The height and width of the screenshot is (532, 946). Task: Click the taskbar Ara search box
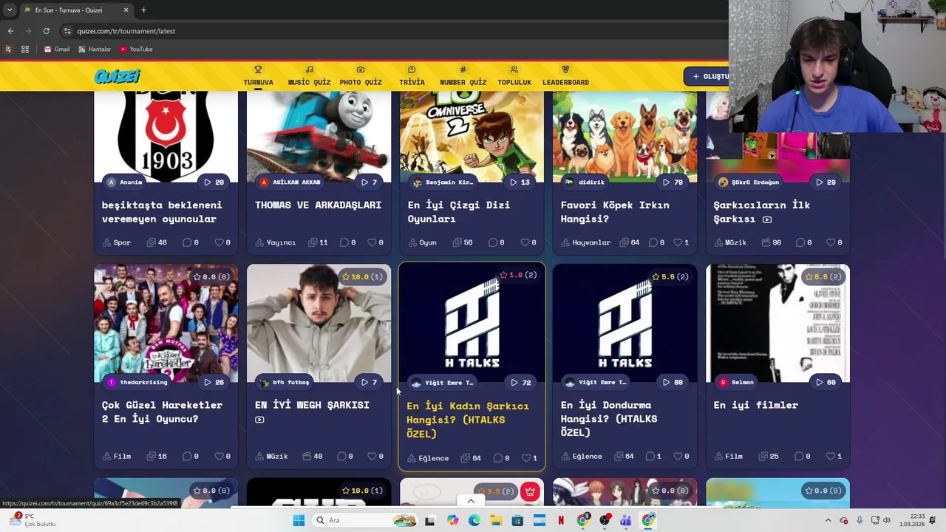tap(365, 520)
